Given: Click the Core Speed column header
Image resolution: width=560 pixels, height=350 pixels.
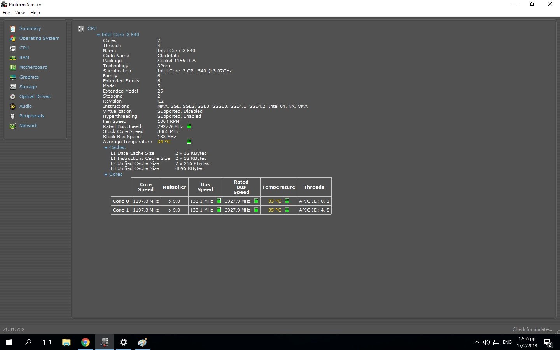Looking at the screenshot, I should click(x=146, y=187).
